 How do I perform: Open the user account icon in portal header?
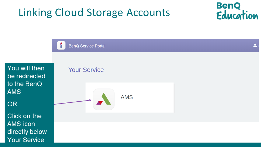pyautogui.click(x=255, y=45)
